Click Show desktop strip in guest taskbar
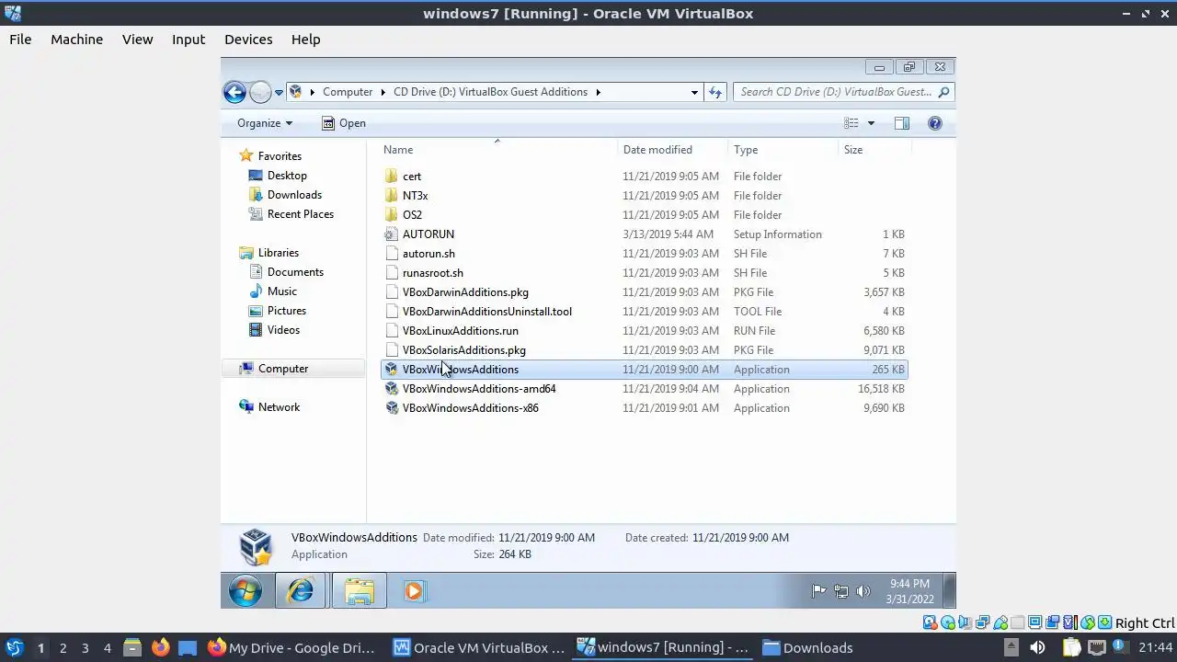The image size is (1177, 662). pyautogui.click(x=950, y=590)
